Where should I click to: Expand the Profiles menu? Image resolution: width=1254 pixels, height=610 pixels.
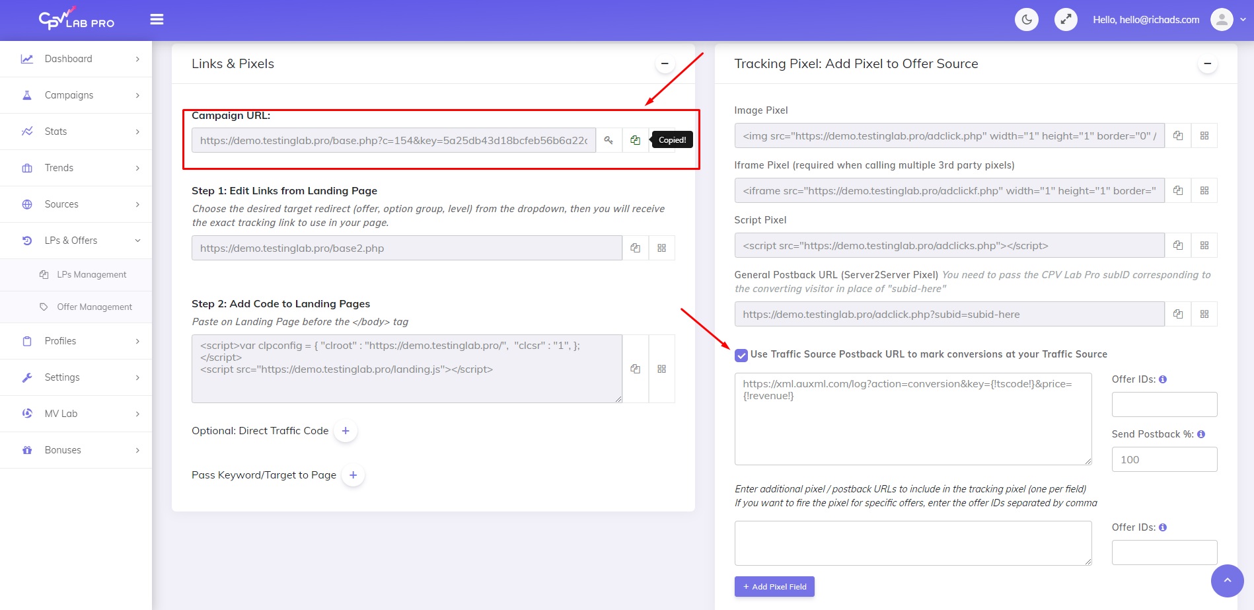[x=76, y=341]
